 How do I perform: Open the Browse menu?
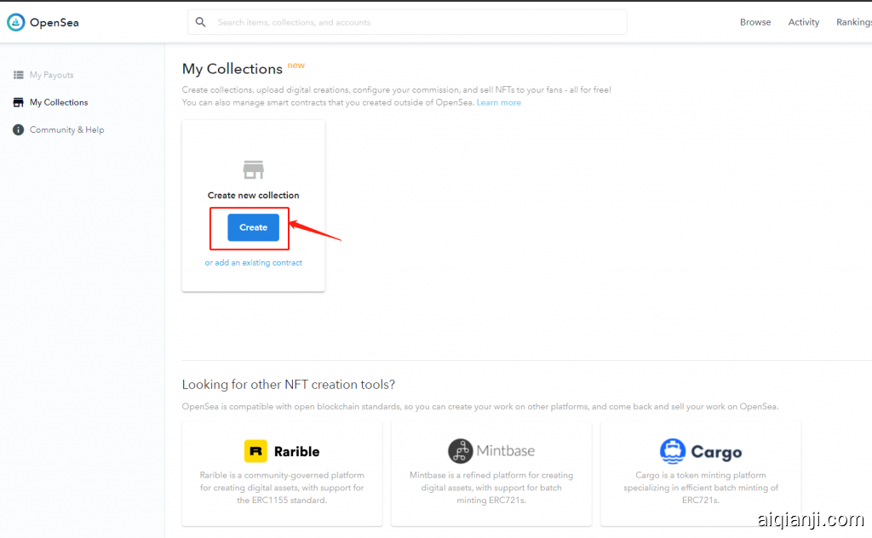pyautogui.click(x=754, y=22)
